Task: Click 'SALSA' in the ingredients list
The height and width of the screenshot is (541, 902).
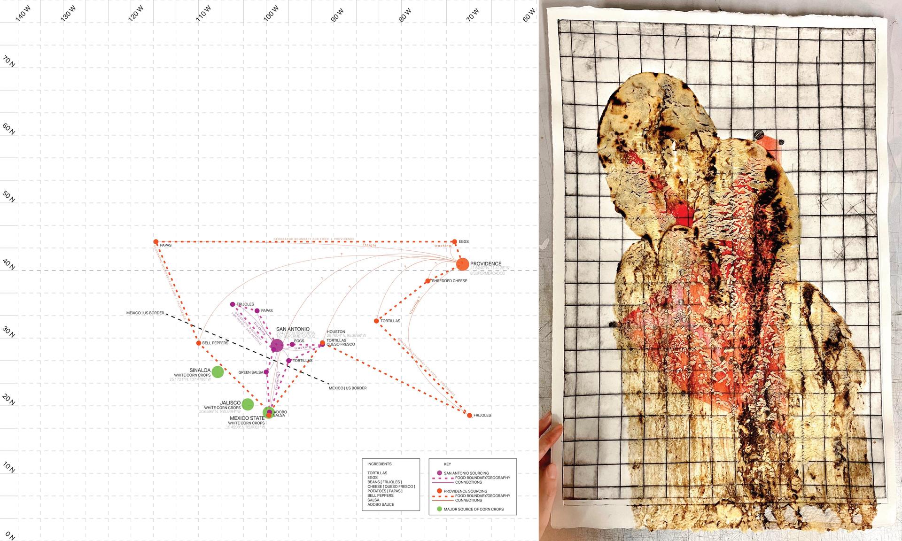Action: coord(373,500)
